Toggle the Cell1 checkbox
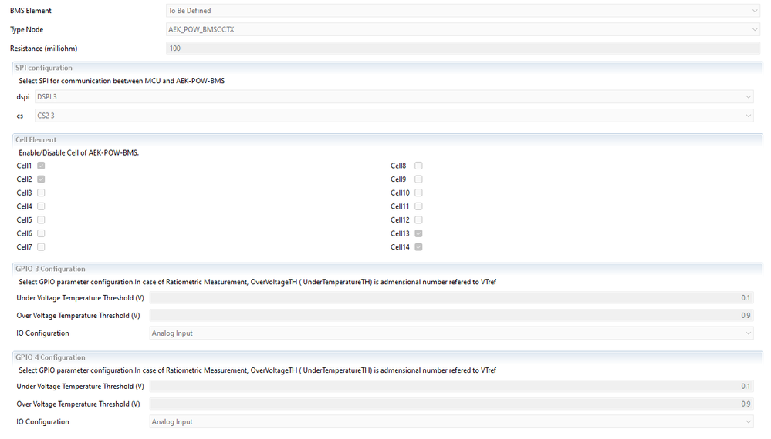 [41, 166]
